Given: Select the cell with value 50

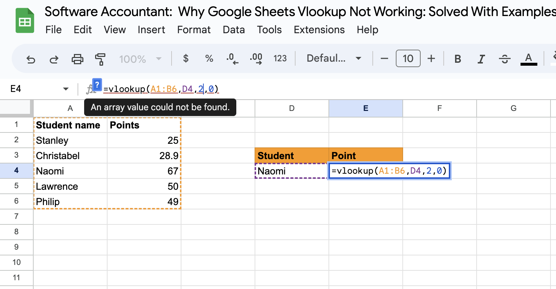Looking at the screenshot, I should pyautogui.click(x=144, y=186).
